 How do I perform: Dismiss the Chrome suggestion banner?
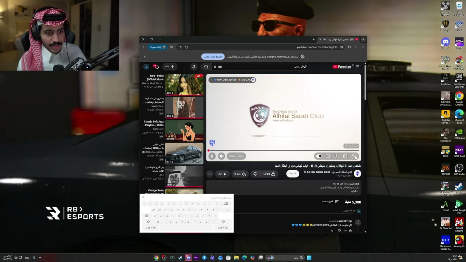pos(145,57)
